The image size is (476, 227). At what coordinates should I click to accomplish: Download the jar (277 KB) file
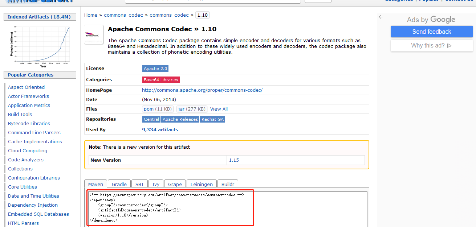(x=192, y=109)
